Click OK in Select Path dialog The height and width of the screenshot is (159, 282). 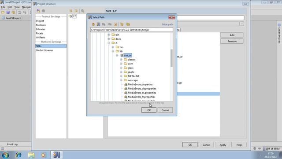pyautogui.click(x=149, y=110)
